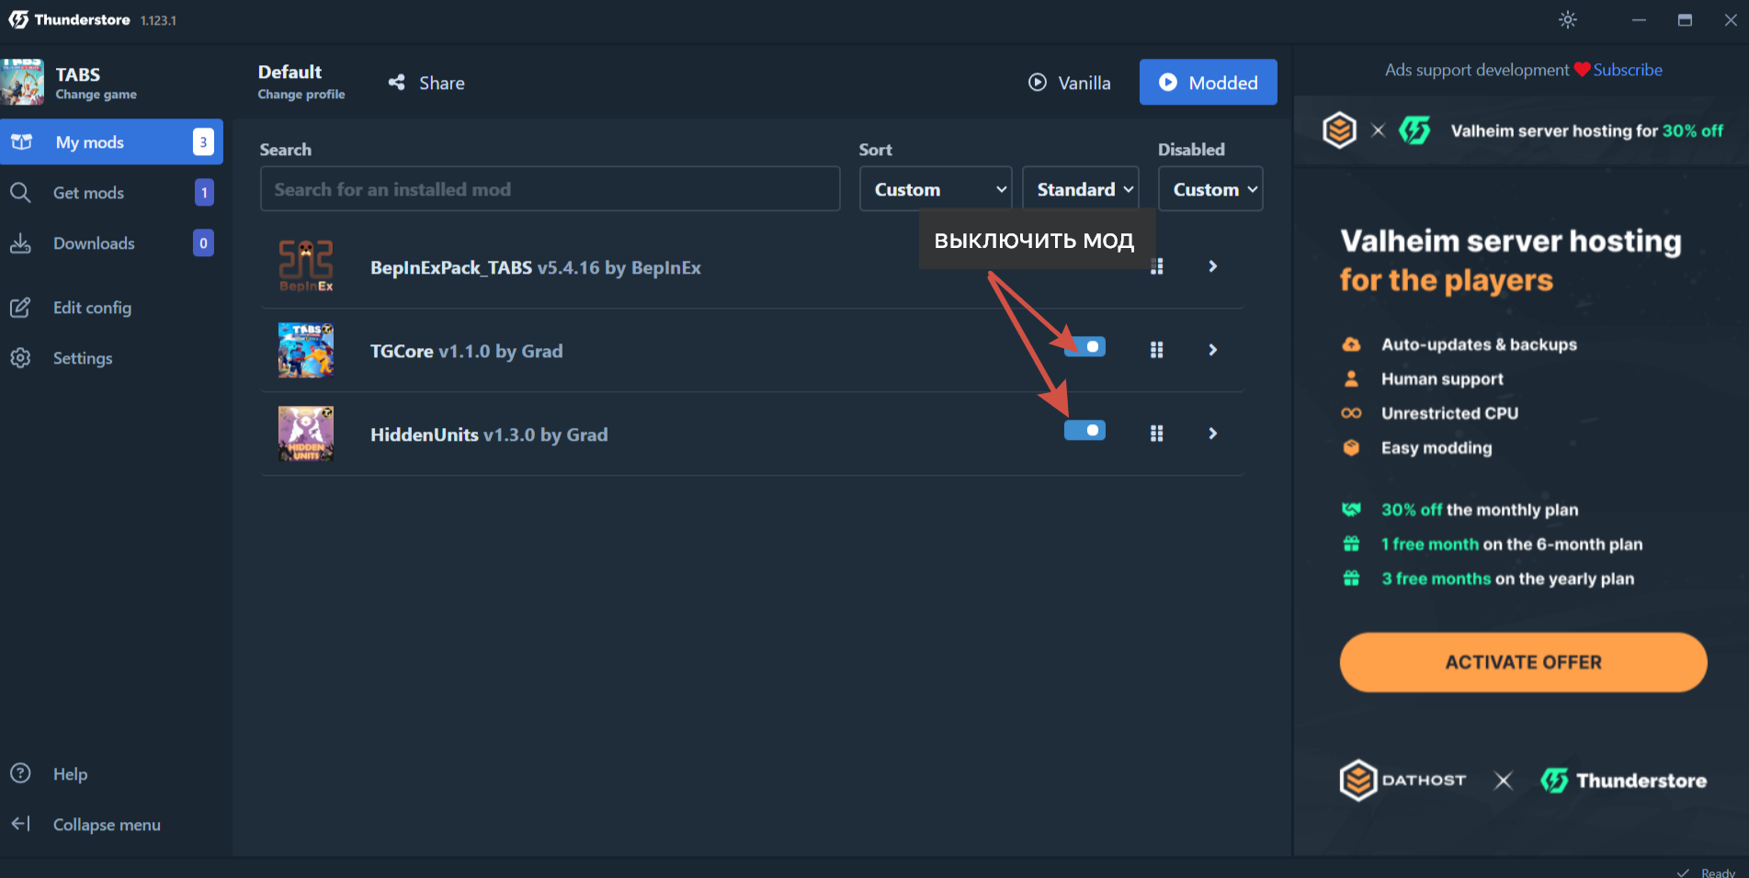Click the Downloads tray icon
The image size is (1749, 878).
click(20, 242)
